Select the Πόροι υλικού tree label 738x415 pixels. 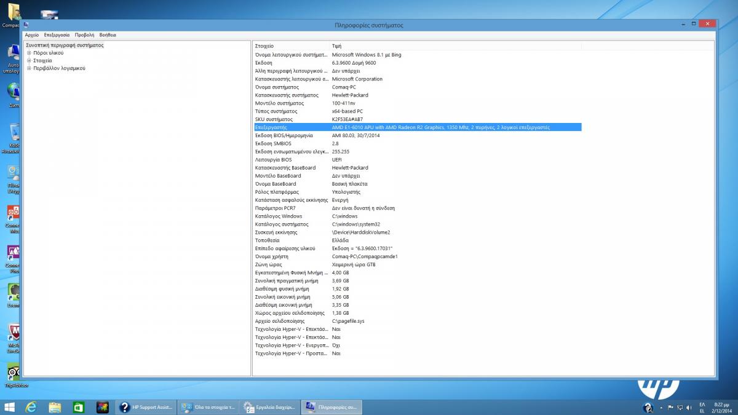pyautogui.click(x=49, y=53)
